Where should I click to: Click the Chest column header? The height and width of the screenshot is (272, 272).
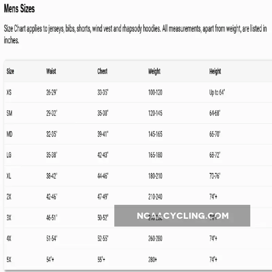pos(102,71)
